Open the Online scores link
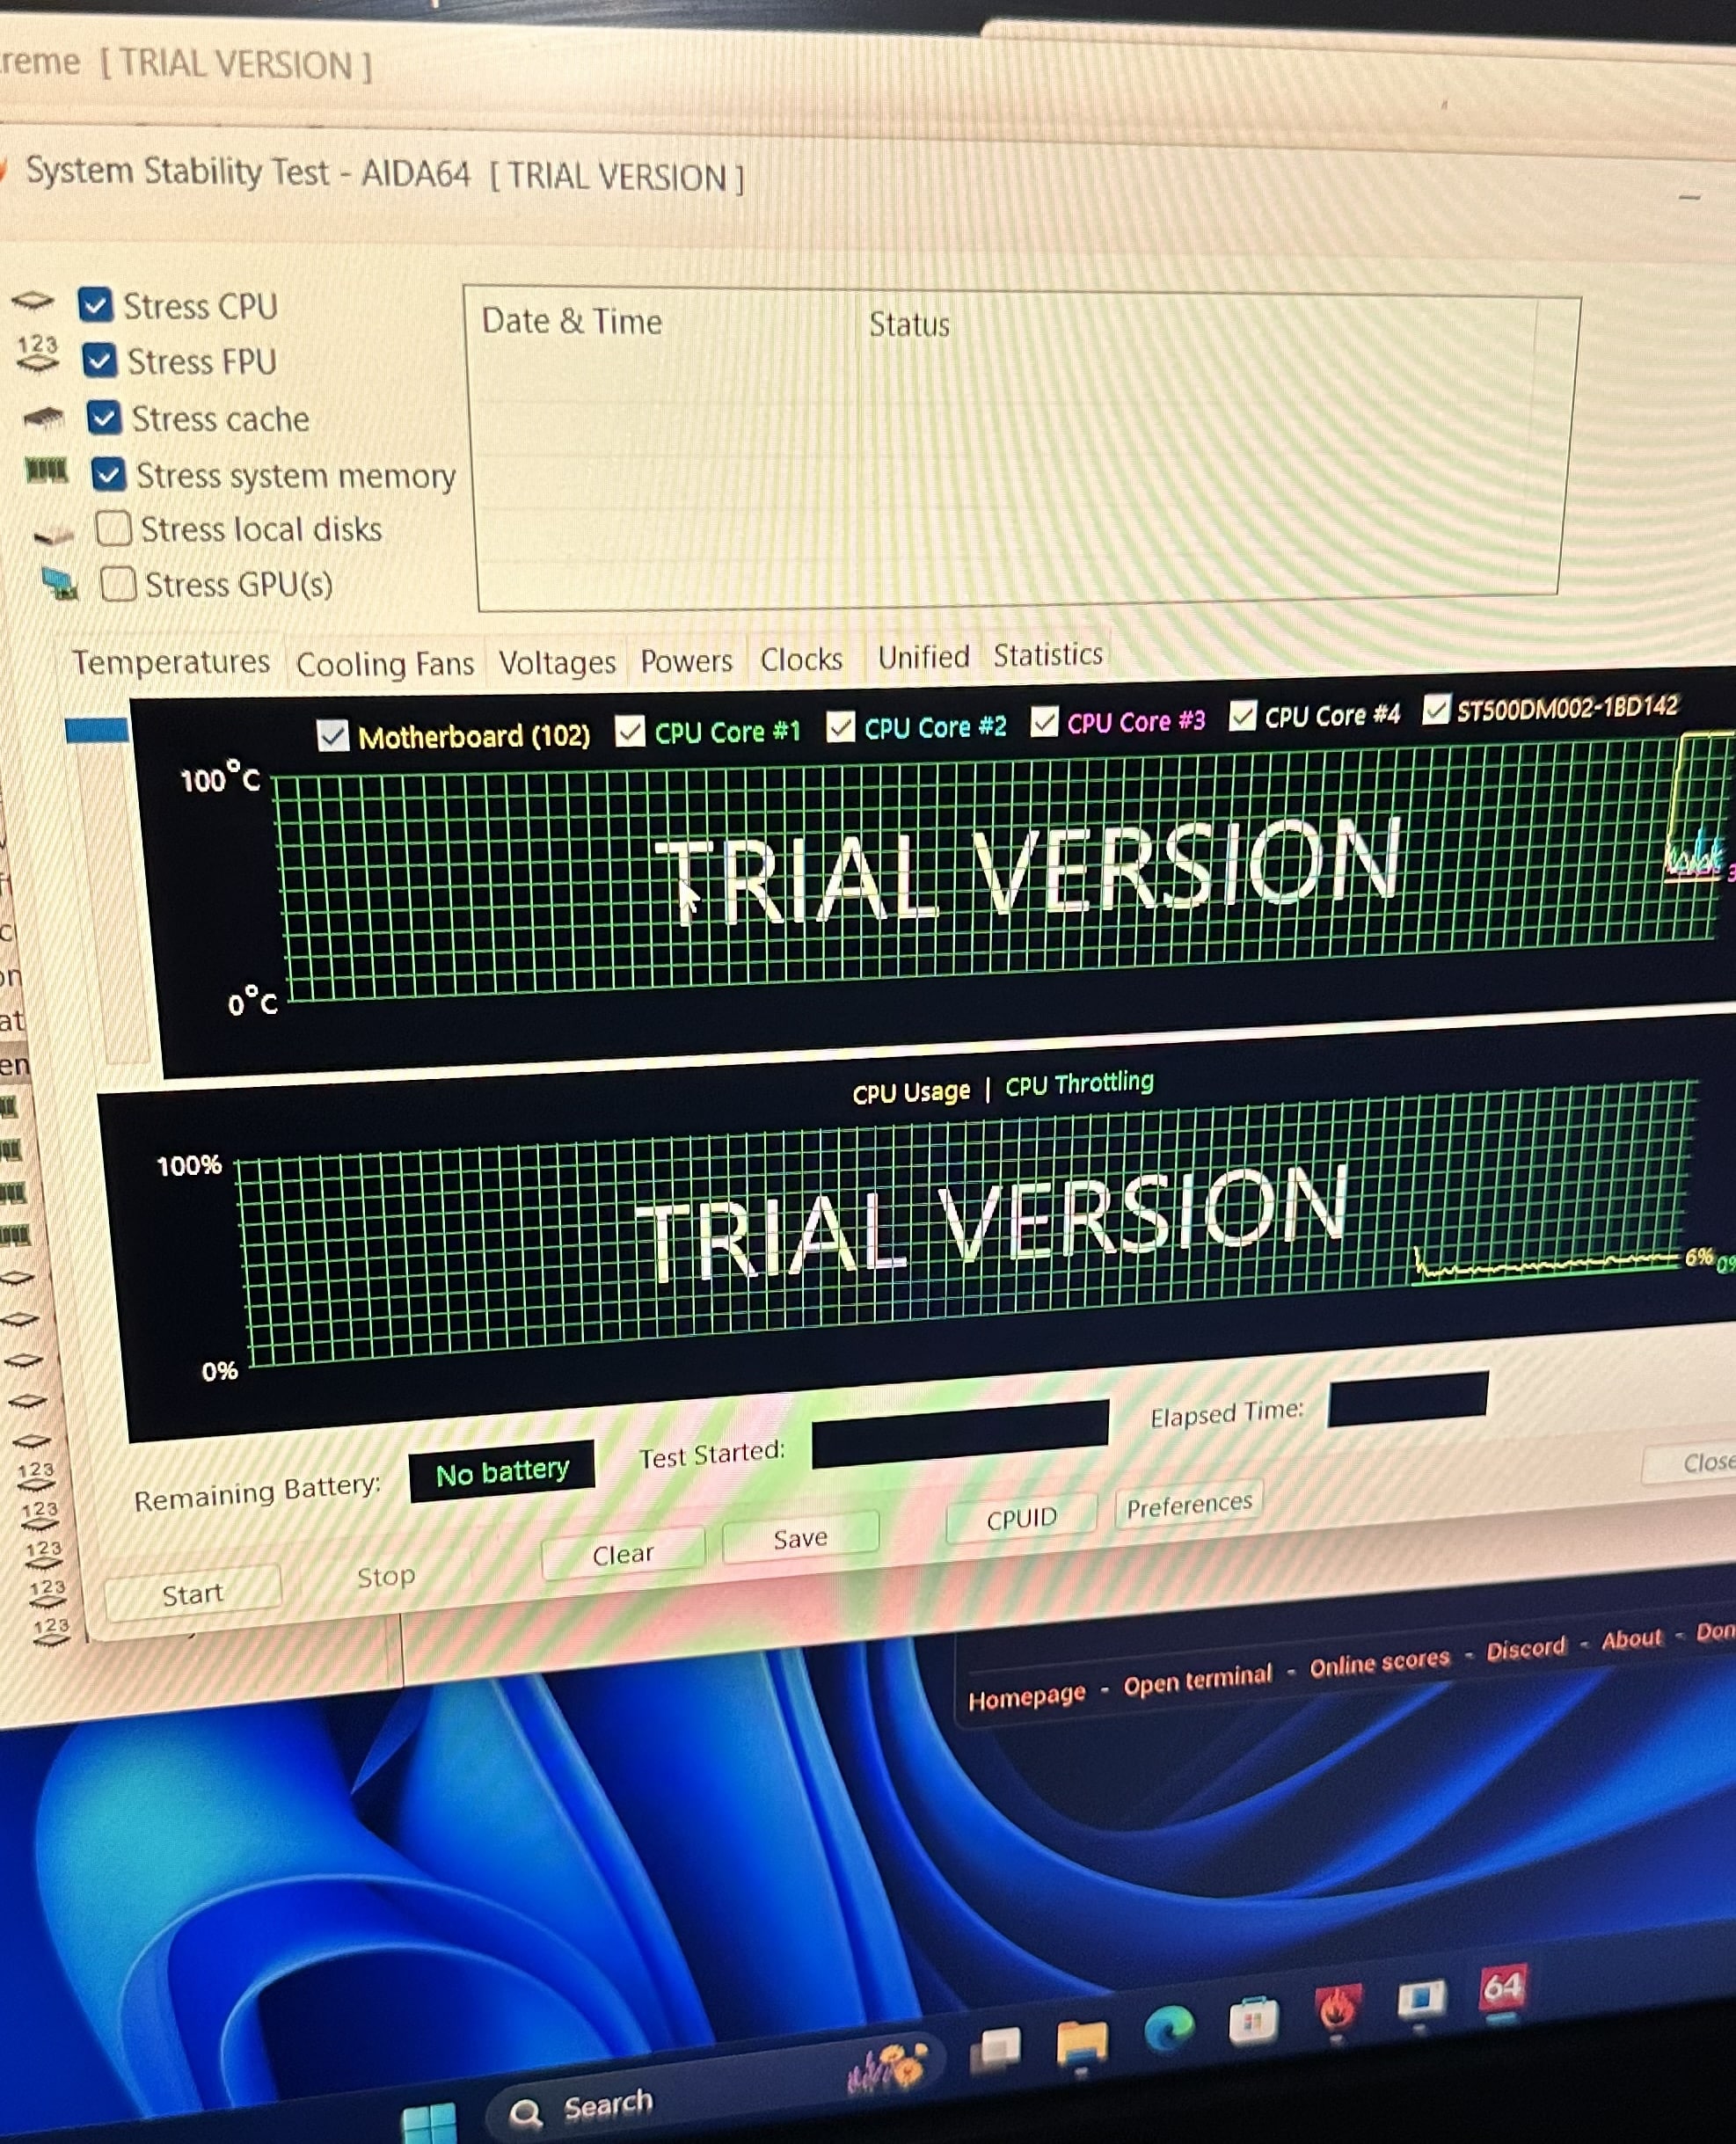Image resolution: width=1736 pixels, height=2144 pixels. tap(1378, 1663)
